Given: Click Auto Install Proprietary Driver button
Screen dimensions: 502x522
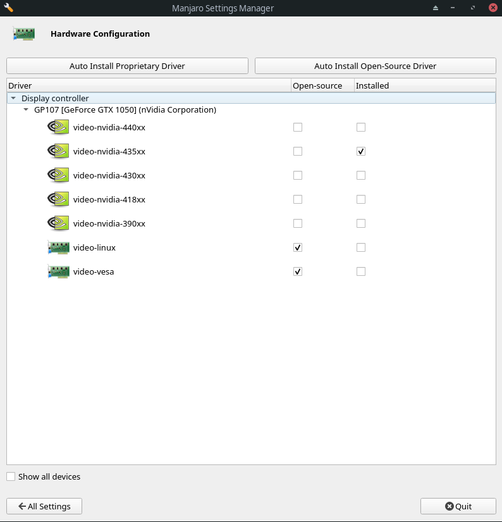Looking at the screenshot, I should pyautogui.click(x=127, y=66).
